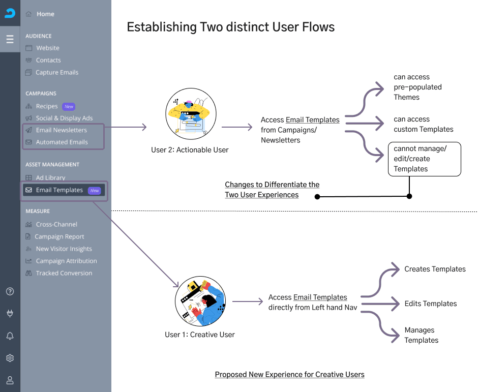Open Contacts in the sidebar
This screenshot has height=392, width=478.
point(48,60)
